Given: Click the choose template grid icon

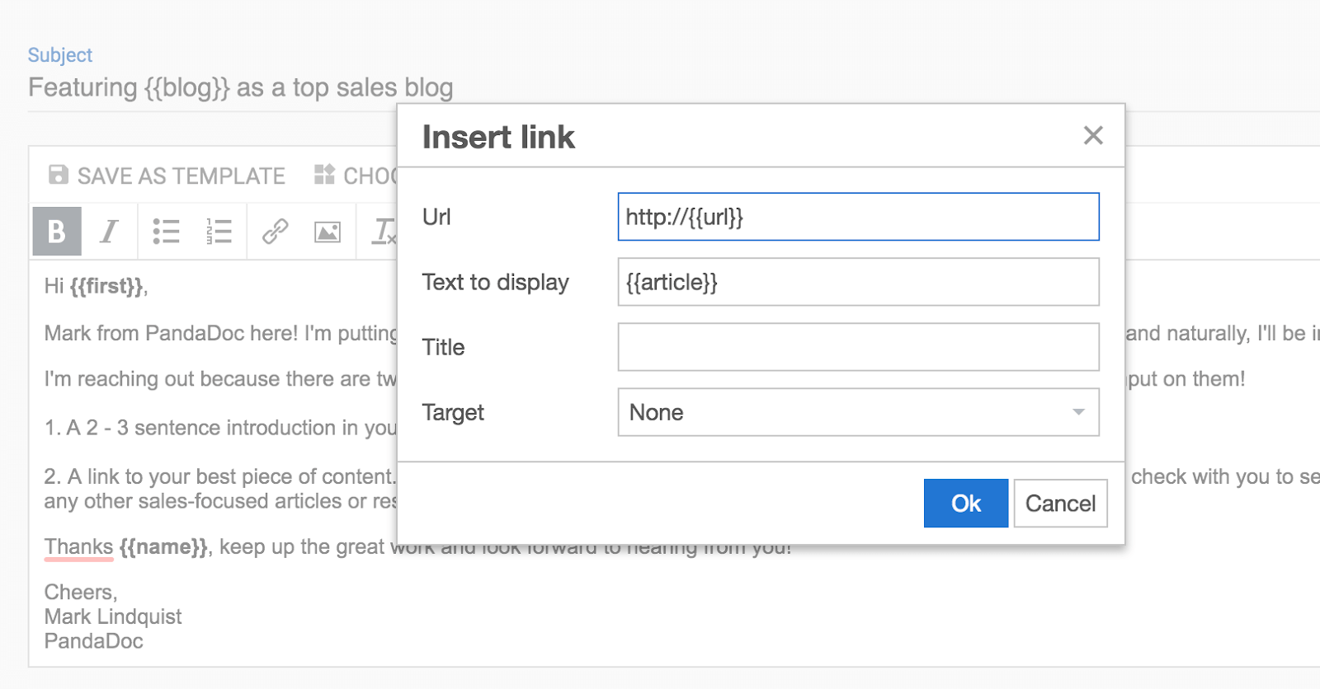Looking at the screenshot, I should coord(324,175).
